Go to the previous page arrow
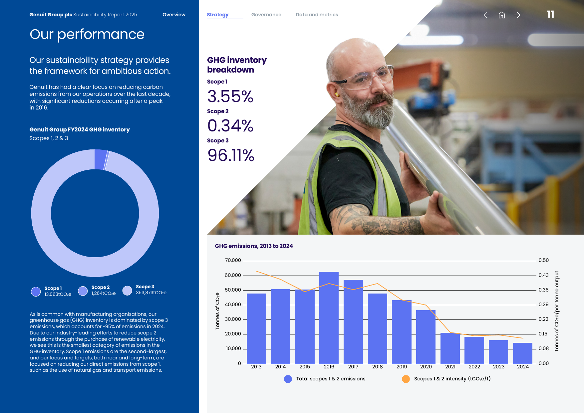584x413 pixels. 486,15
